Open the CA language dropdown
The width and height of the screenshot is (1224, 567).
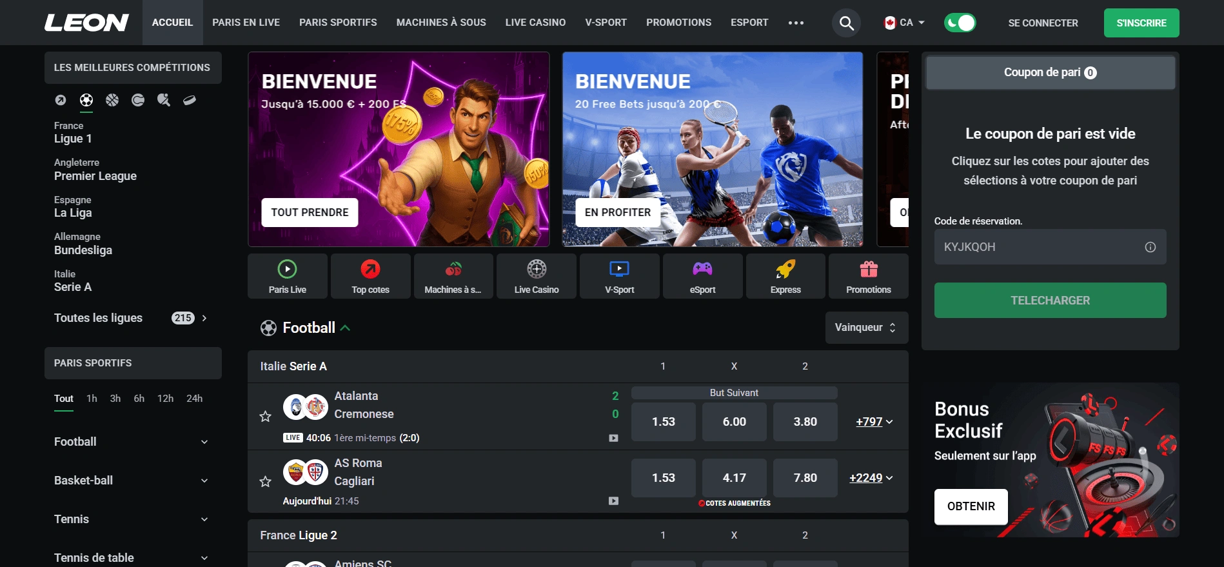[905, 23]
